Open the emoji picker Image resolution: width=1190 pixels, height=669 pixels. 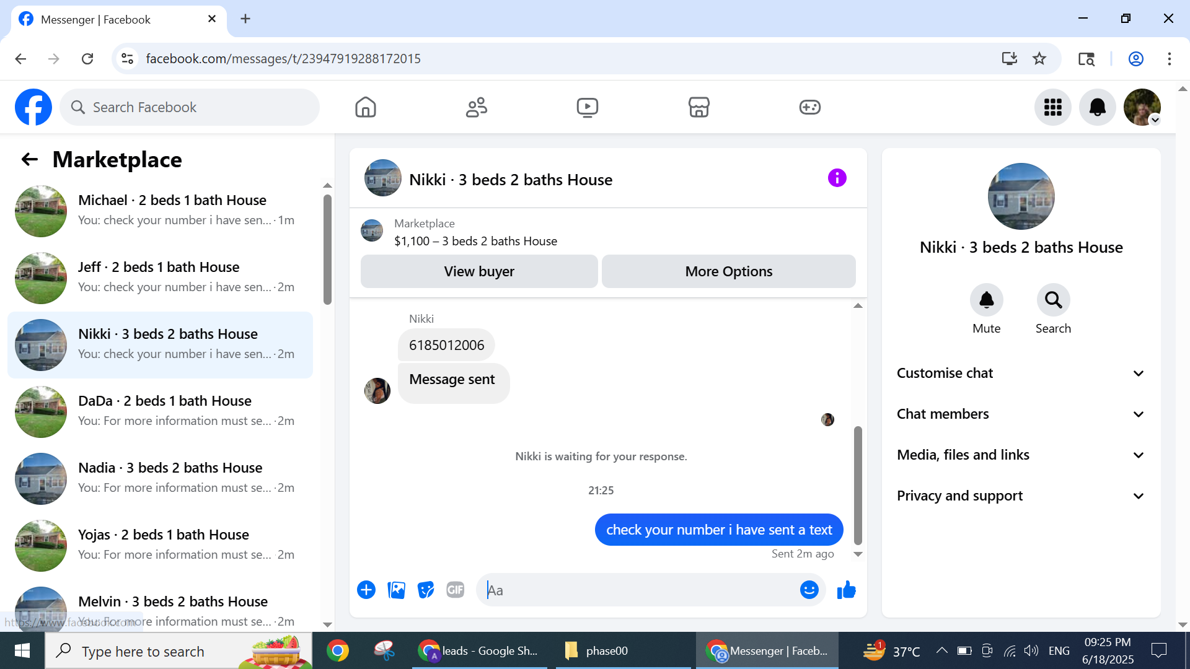pos(809,590)
